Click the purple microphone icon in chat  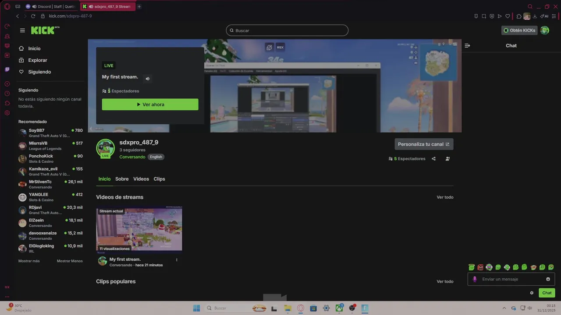tap(474, 279)
